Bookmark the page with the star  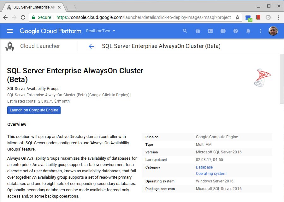(237, 17)
